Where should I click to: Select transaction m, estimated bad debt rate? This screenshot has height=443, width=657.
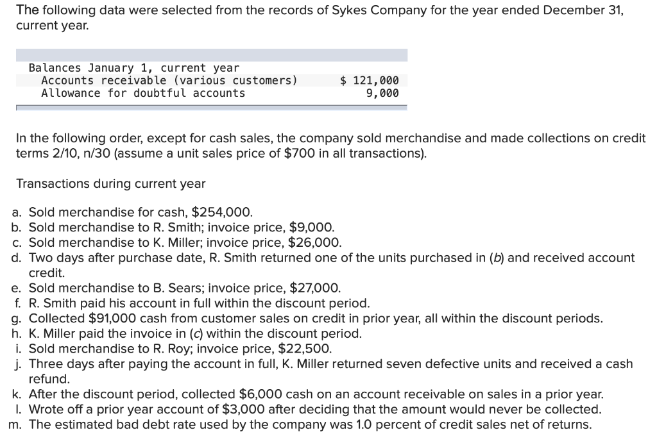(311, 424)
